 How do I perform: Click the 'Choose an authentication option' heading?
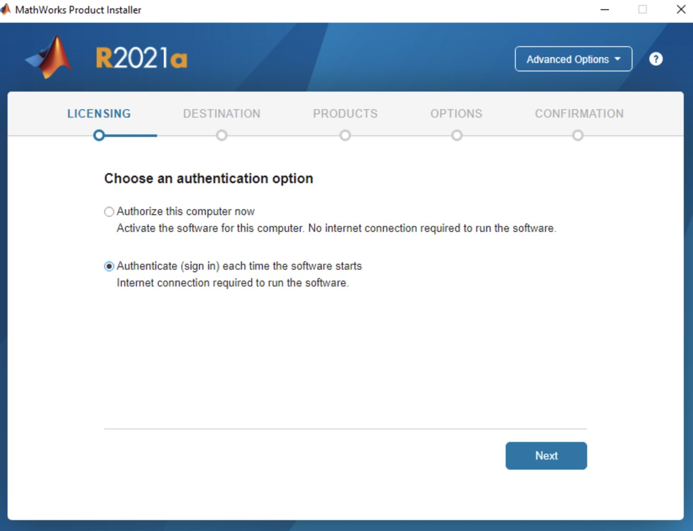point(209,179)
